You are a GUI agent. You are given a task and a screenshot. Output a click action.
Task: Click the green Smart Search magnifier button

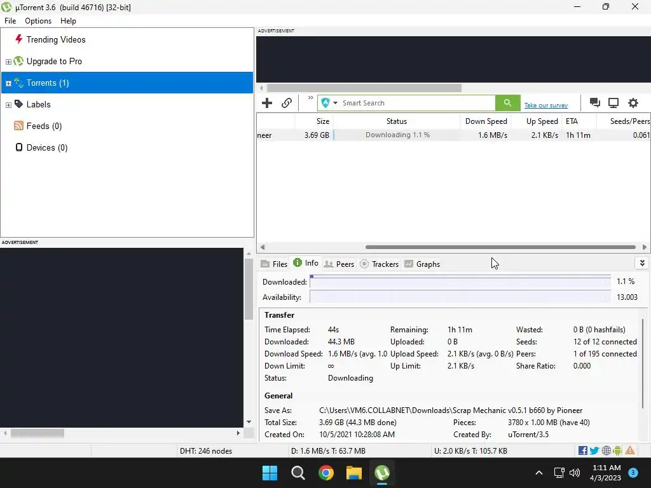click(x=507, y=103)
